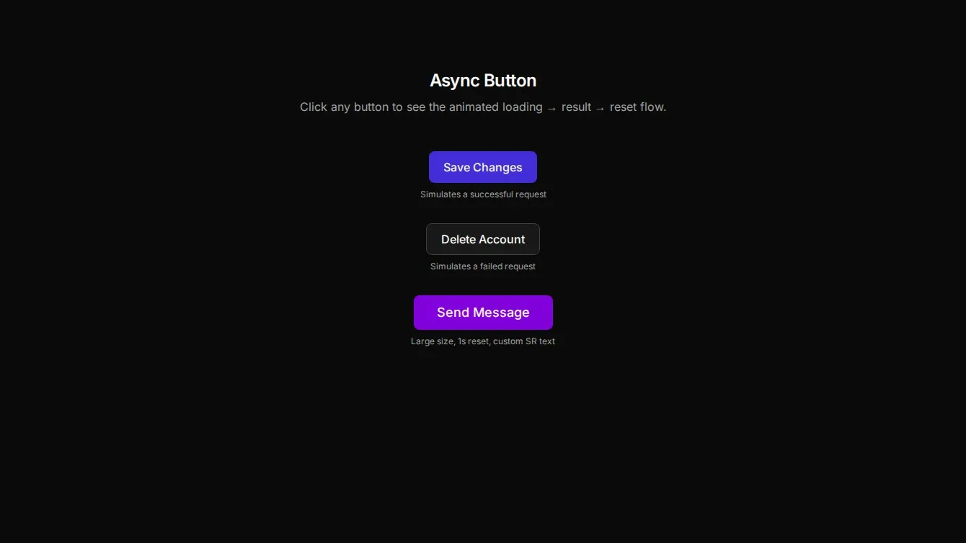The height and width of the screenshot is (543, 966).
Task: Click 'reset flow.' at the subtitle's end
Action: click(x=638, y=107)
